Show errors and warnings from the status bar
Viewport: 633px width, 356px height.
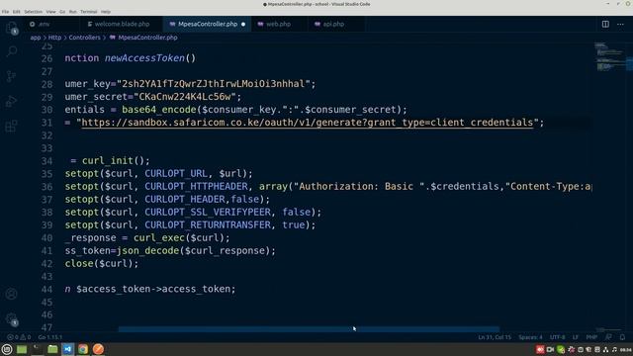(19, 337)
